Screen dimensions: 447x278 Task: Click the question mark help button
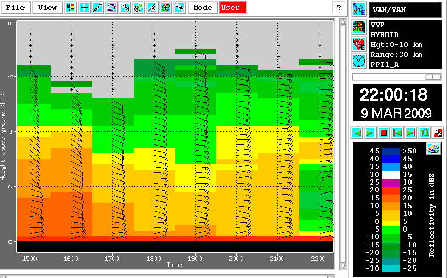[339, 8]
